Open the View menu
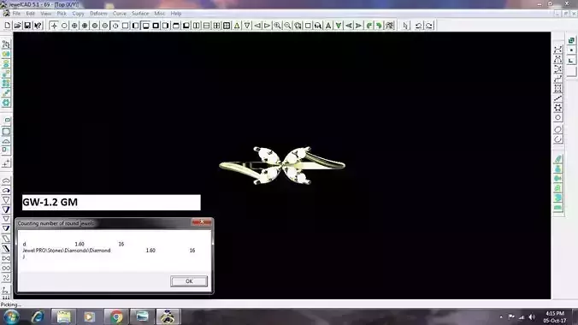The width and height of the screenshot is (578, 325). click(x=45, y=14)
